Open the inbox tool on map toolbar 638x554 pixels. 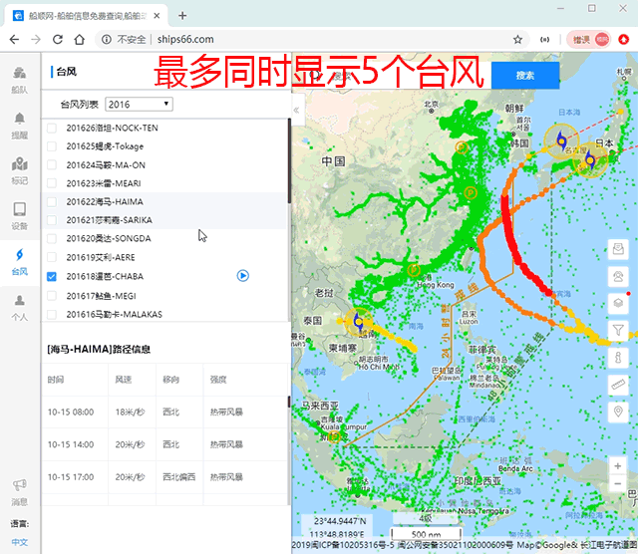[x=618, y=248]
